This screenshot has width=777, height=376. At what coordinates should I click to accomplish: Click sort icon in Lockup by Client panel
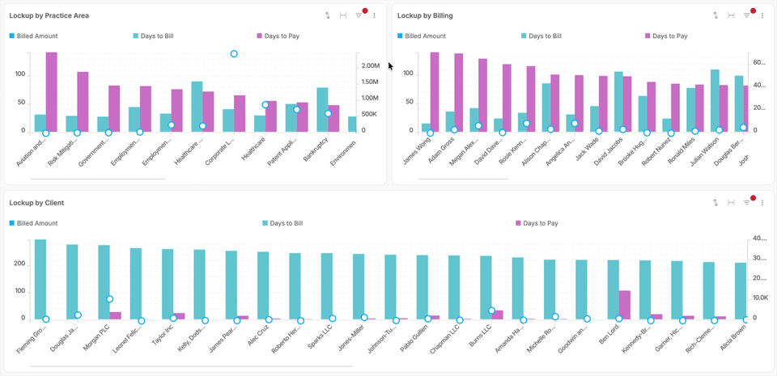715,202
